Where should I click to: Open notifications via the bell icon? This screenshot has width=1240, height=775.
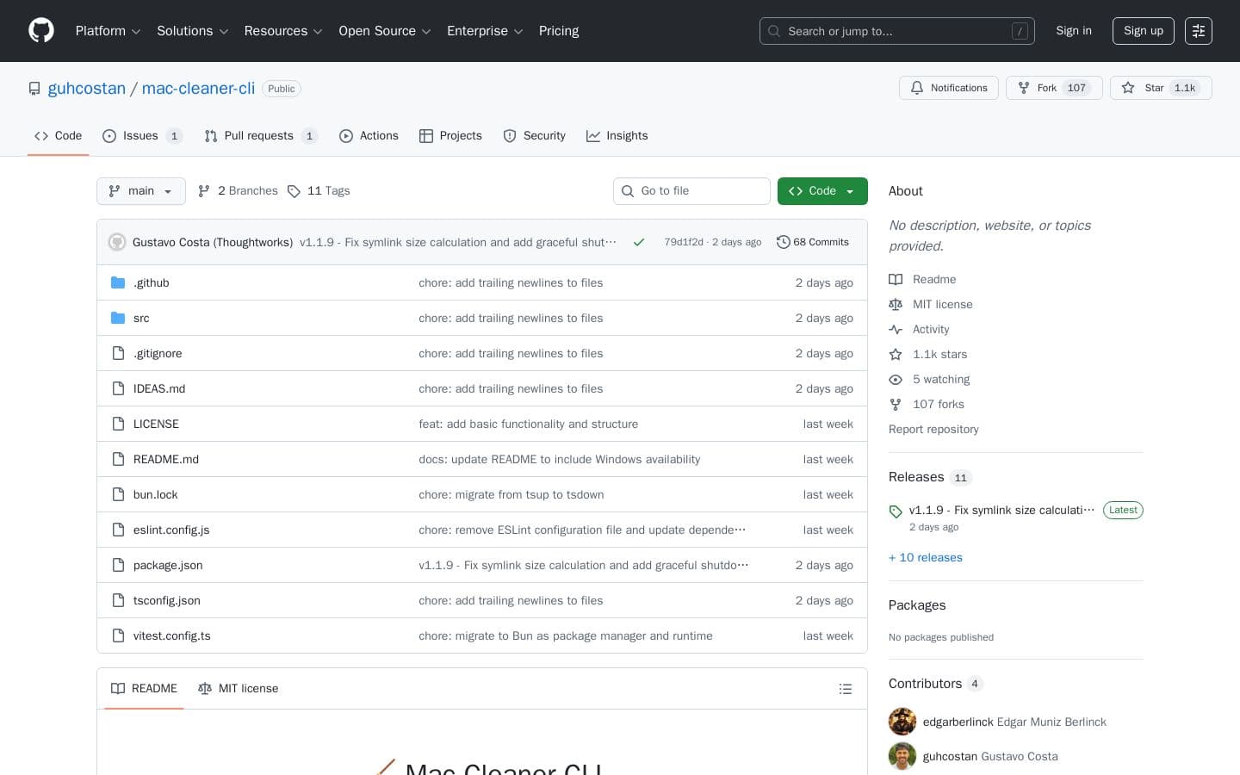pyautogui.click(x=917, y=88)
